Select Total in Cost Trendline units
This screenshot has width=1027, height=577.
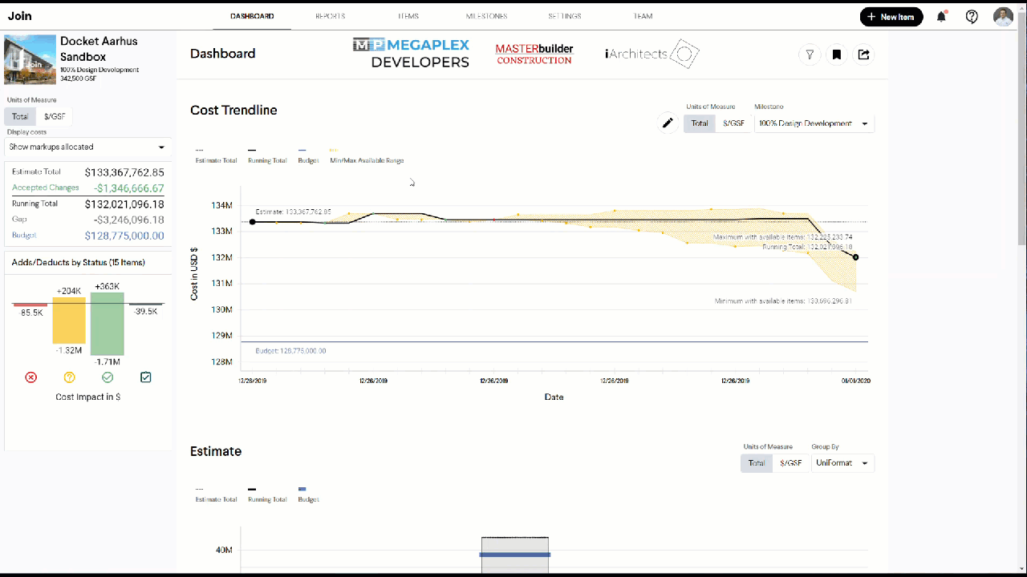pos(700,123)
